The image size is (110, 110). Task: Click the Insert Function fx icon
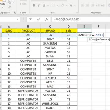(47, 19)
